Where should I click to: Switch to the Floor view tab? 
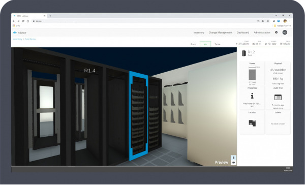tap(193, 44)
